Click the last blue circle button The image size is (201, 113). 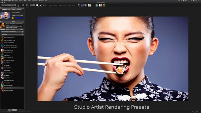point(22,18)
